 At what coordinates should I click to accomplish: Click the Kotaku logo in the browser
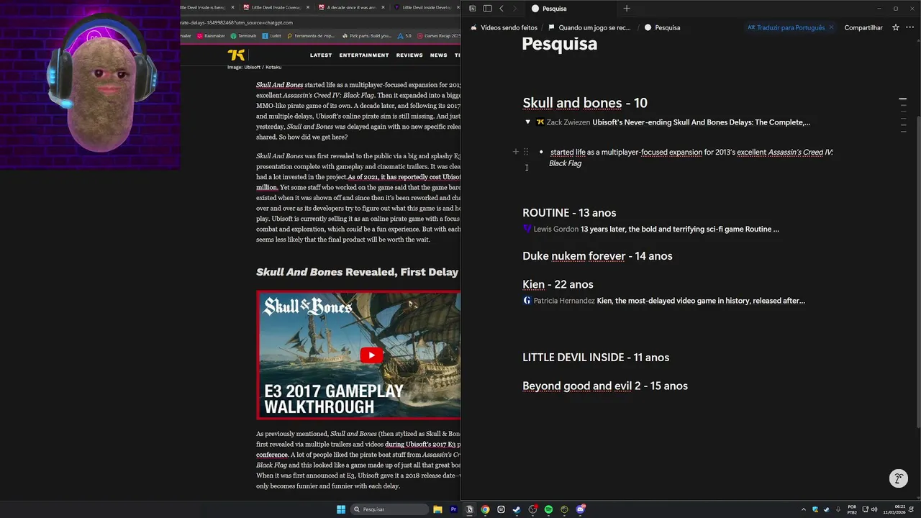pos(236,55)
